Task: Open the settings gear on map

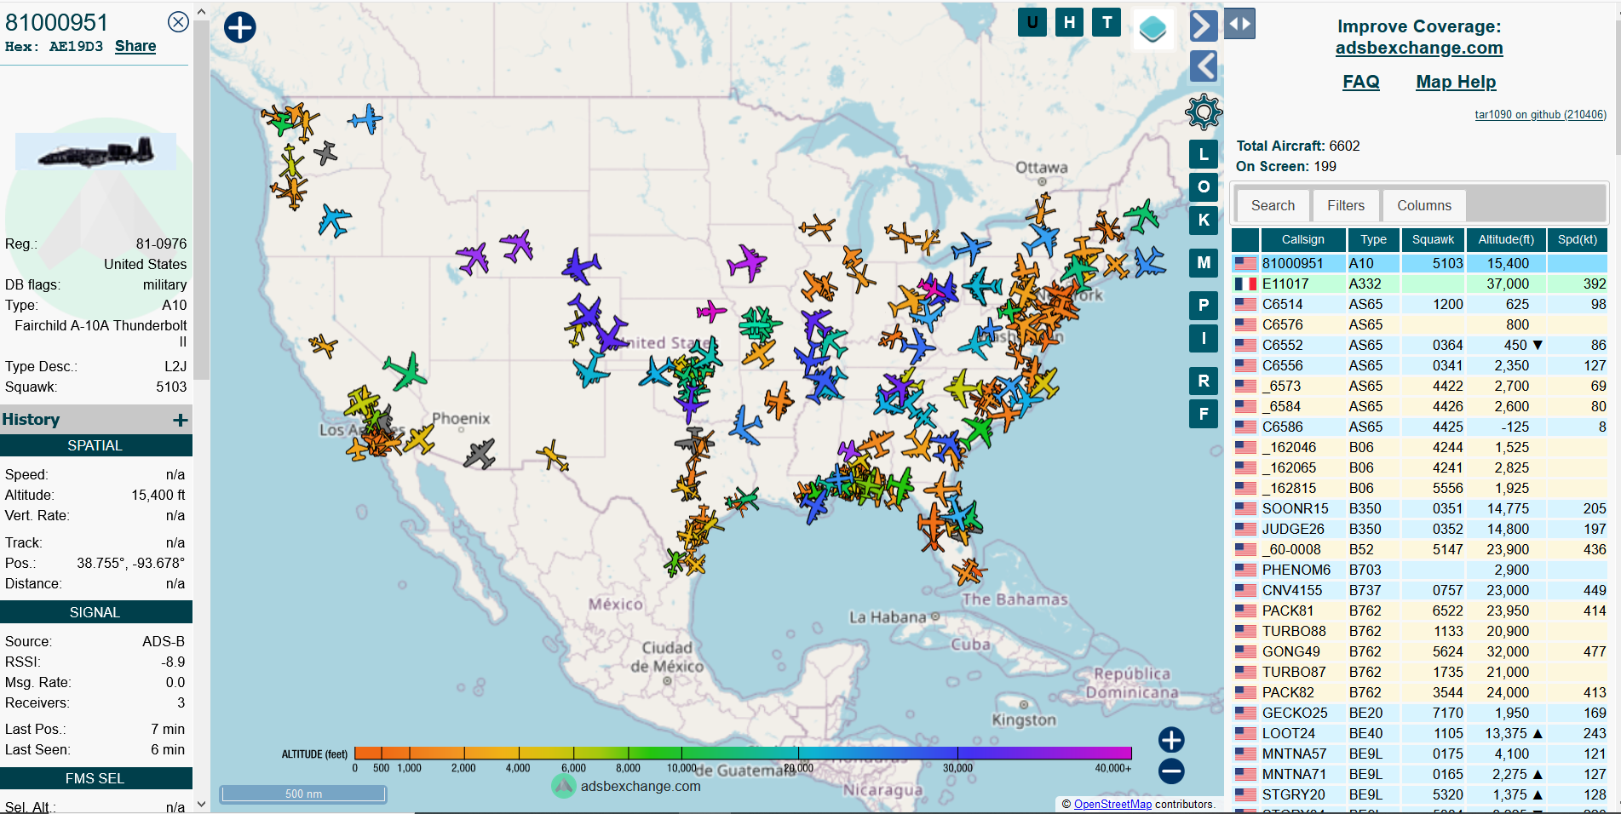Action: coord(1204,112)
